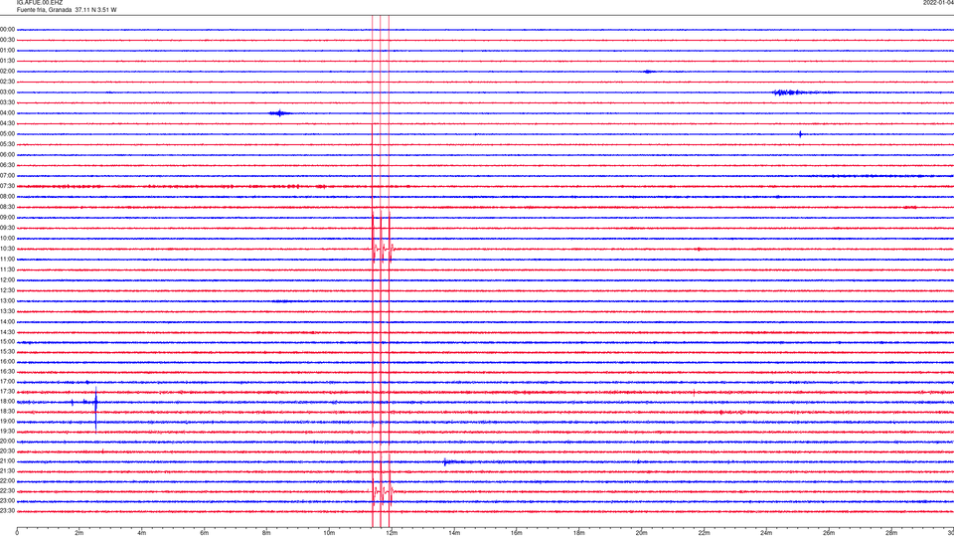Click the 2m tick label on time axis
The height and width of the screenshot is (537, 954).
point(79,533)
